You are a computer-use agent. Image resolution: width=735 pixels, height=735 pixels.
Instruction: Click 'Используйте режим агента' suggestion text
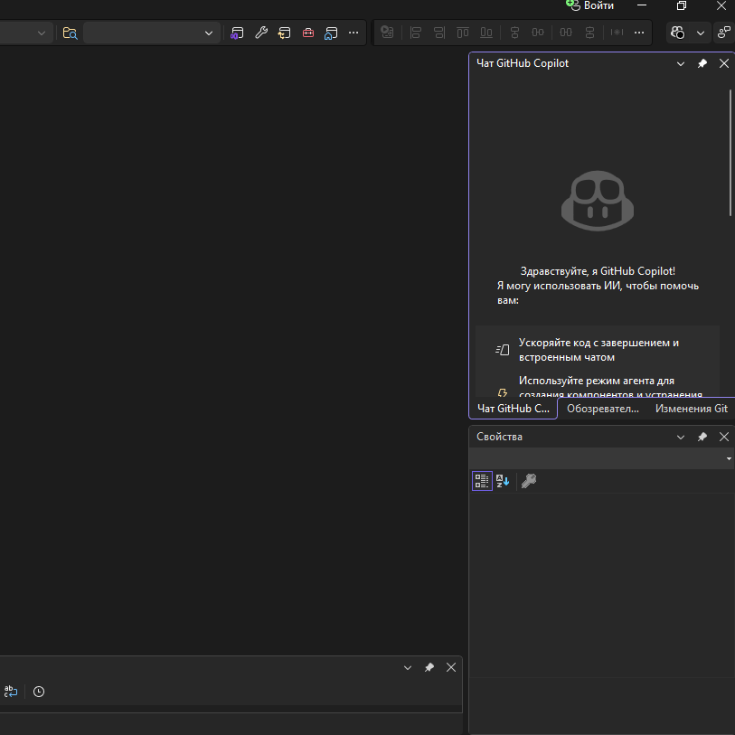tap(610, 387)
